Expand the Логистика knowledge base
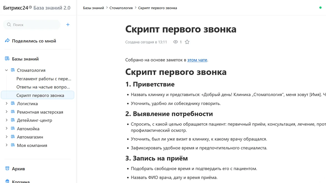The image size is (326, 183). click(x=6, y=103)
